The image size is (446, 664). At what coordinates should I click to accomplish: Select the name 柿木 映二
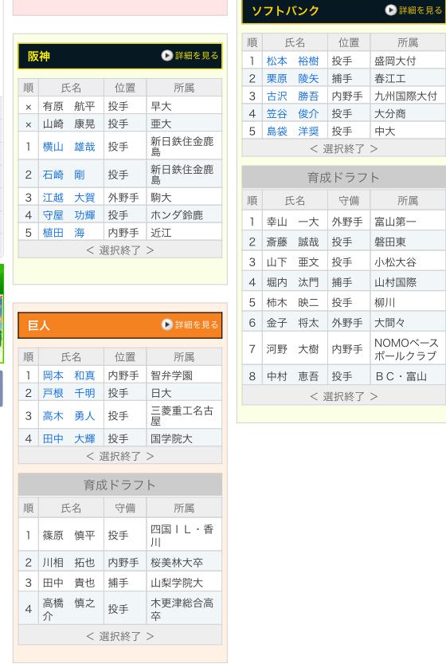(x=292, y=302)
